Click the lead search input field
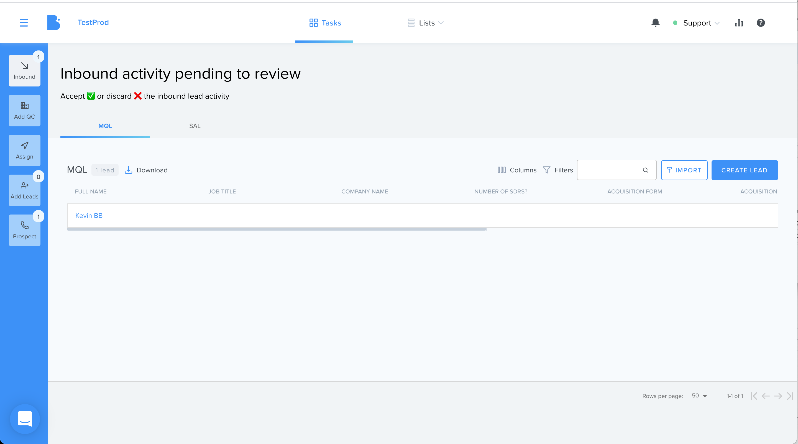The height and width of the screenshot is (444, 798). pos(617,170)
